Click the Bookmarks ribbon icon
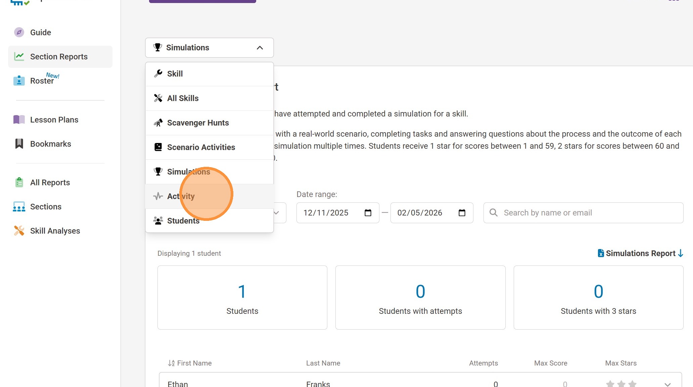 pos(19,144)
